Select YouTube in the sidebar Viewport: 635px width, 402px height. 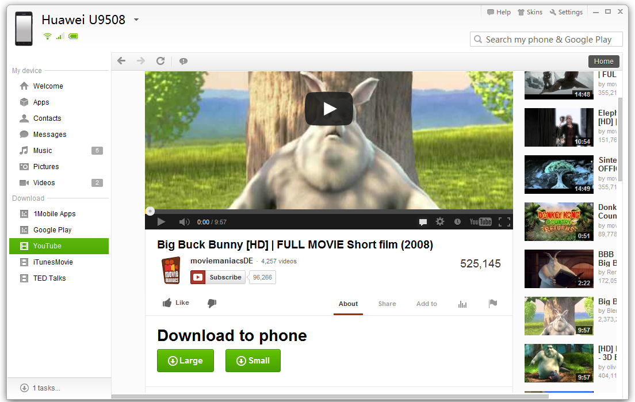59,246
